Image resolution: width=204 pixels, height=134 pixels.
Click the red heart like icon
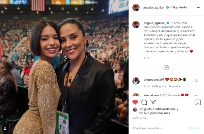pos(135,102)
